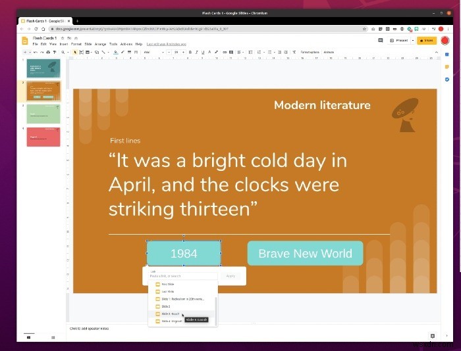461x351 pixels.
Task: Open the fill color picker
Action: tap(116, 52)
